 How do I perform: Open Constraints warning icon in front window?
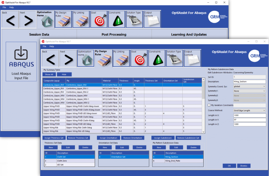point(157,58)
